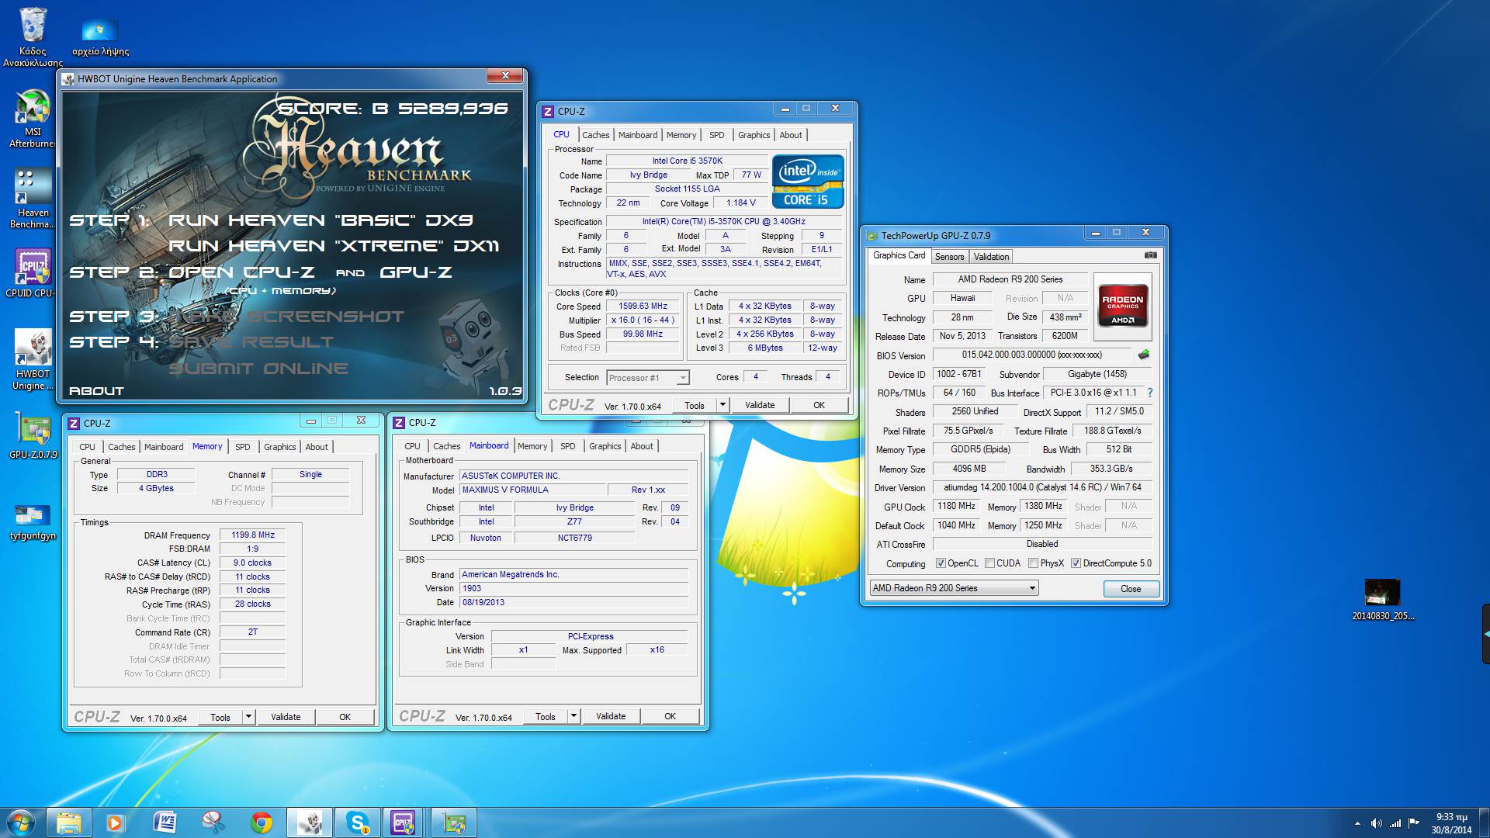Open the Caches tab in CPU-Z CPU window

coord(595,135)
